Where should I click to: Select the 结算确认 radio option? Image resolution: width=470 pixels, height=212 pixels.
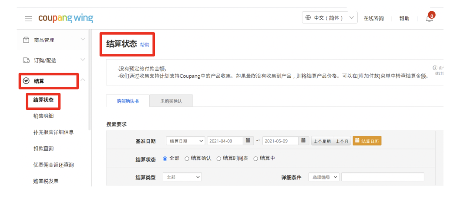click(x=187, y=159)
